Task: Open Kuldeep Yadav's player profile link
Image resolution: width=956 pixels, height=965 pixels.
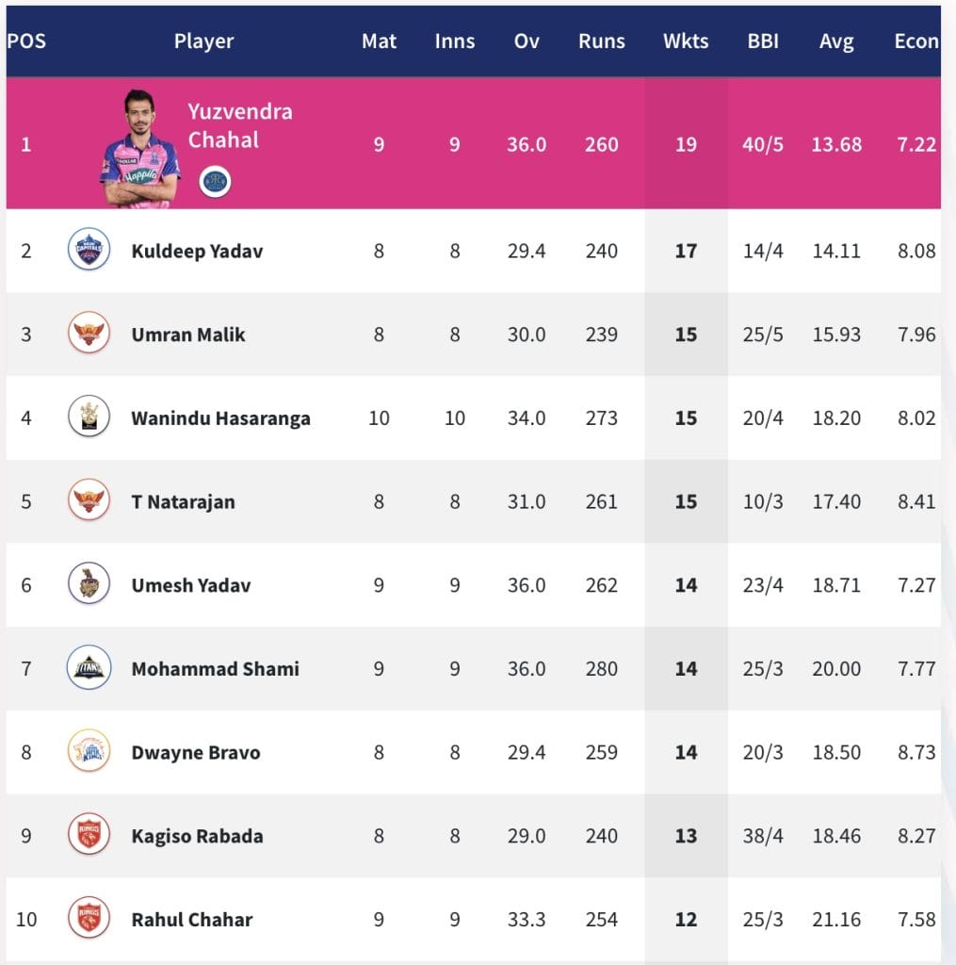Action: [x=197, y=252]
